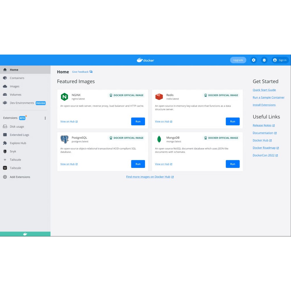Click the Upgrade button
The image size is (291, 291).
click(238, 60)
